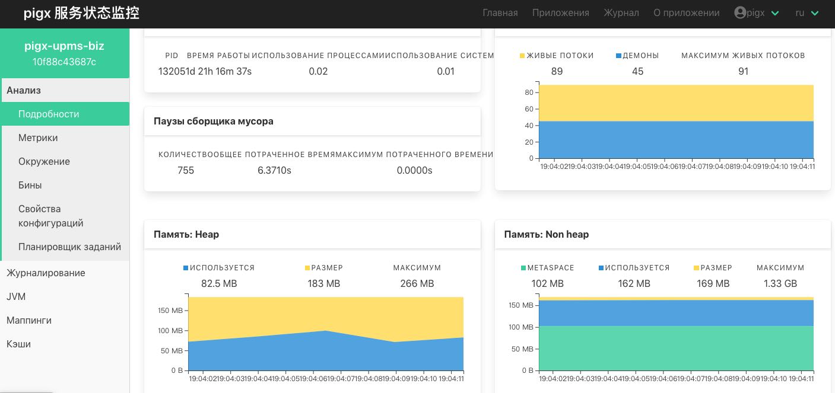Open Окружение in the sidebar
The image size is (835, 393).
tap(65, 161)
